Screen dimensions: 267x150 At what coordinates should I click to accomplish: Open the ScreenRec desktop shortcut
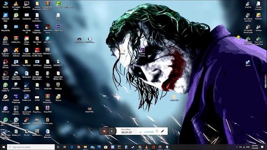(x=27, y=5)
